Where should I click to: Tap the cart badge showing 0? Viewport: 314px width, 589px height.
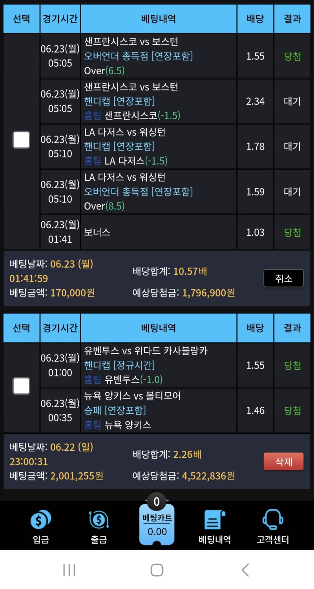(157, 502)
